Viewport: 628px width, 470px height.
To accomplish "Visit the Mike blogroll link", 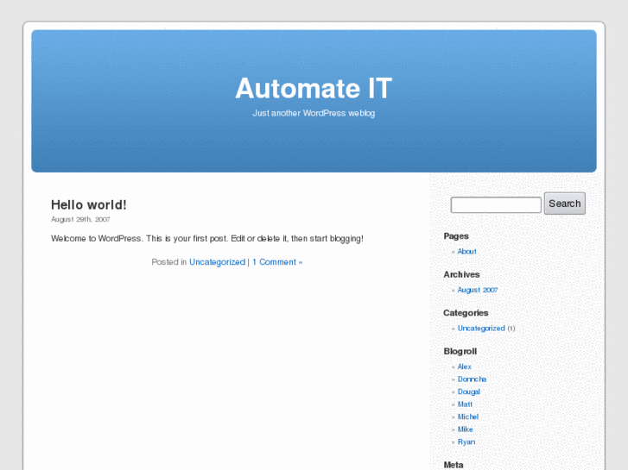I will pyautogui.click(x=466, y=429).
